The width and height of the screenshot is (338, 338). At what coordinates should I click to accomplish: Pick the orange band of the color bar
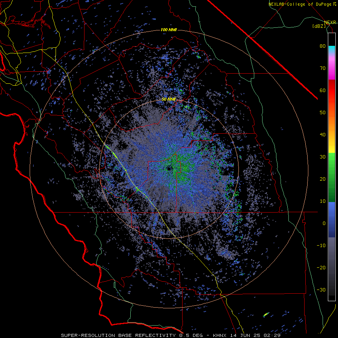click(x=332, y=123)
